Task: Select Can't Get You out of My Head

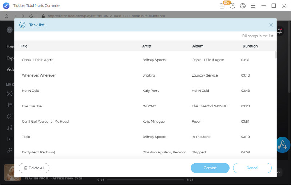Action: (45, 122)
